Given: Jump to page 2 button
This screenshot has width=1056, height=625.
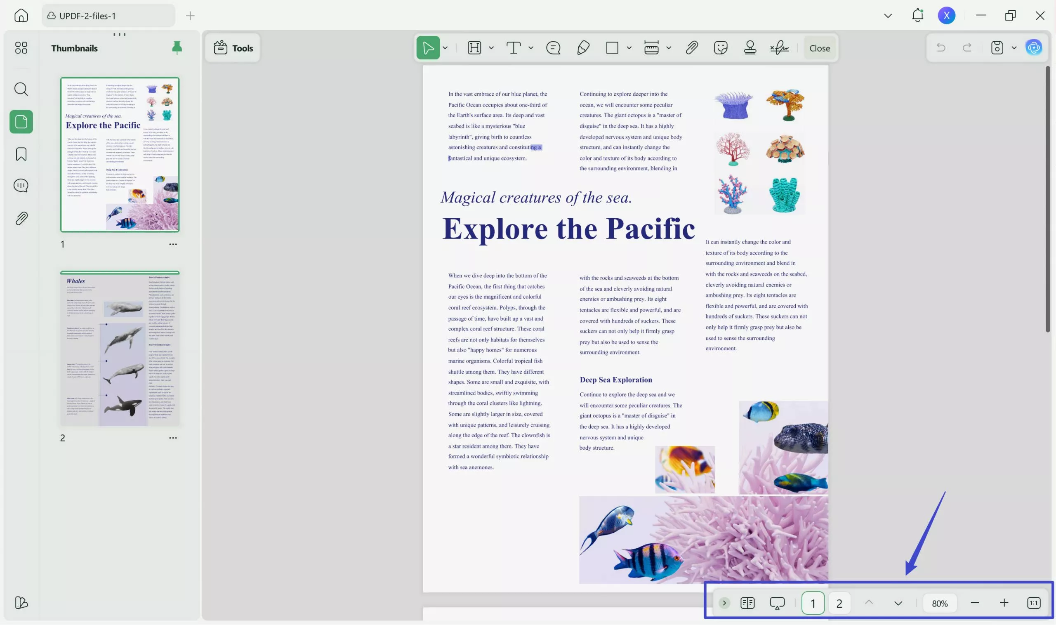Looking at the screenshot, I should 839,604.
